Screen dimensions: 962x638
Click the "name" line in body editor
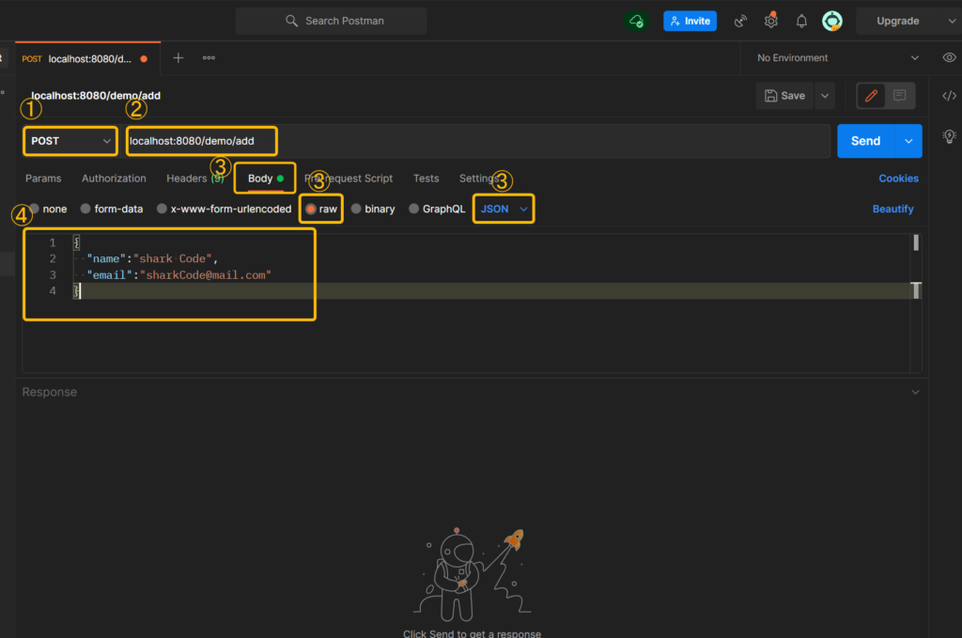[152, 259]
